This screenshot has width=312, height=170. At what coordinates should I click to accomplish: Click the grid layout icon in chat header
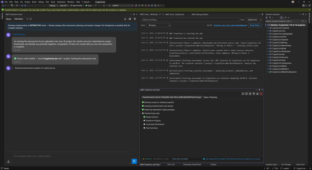[x=130, y=19]
